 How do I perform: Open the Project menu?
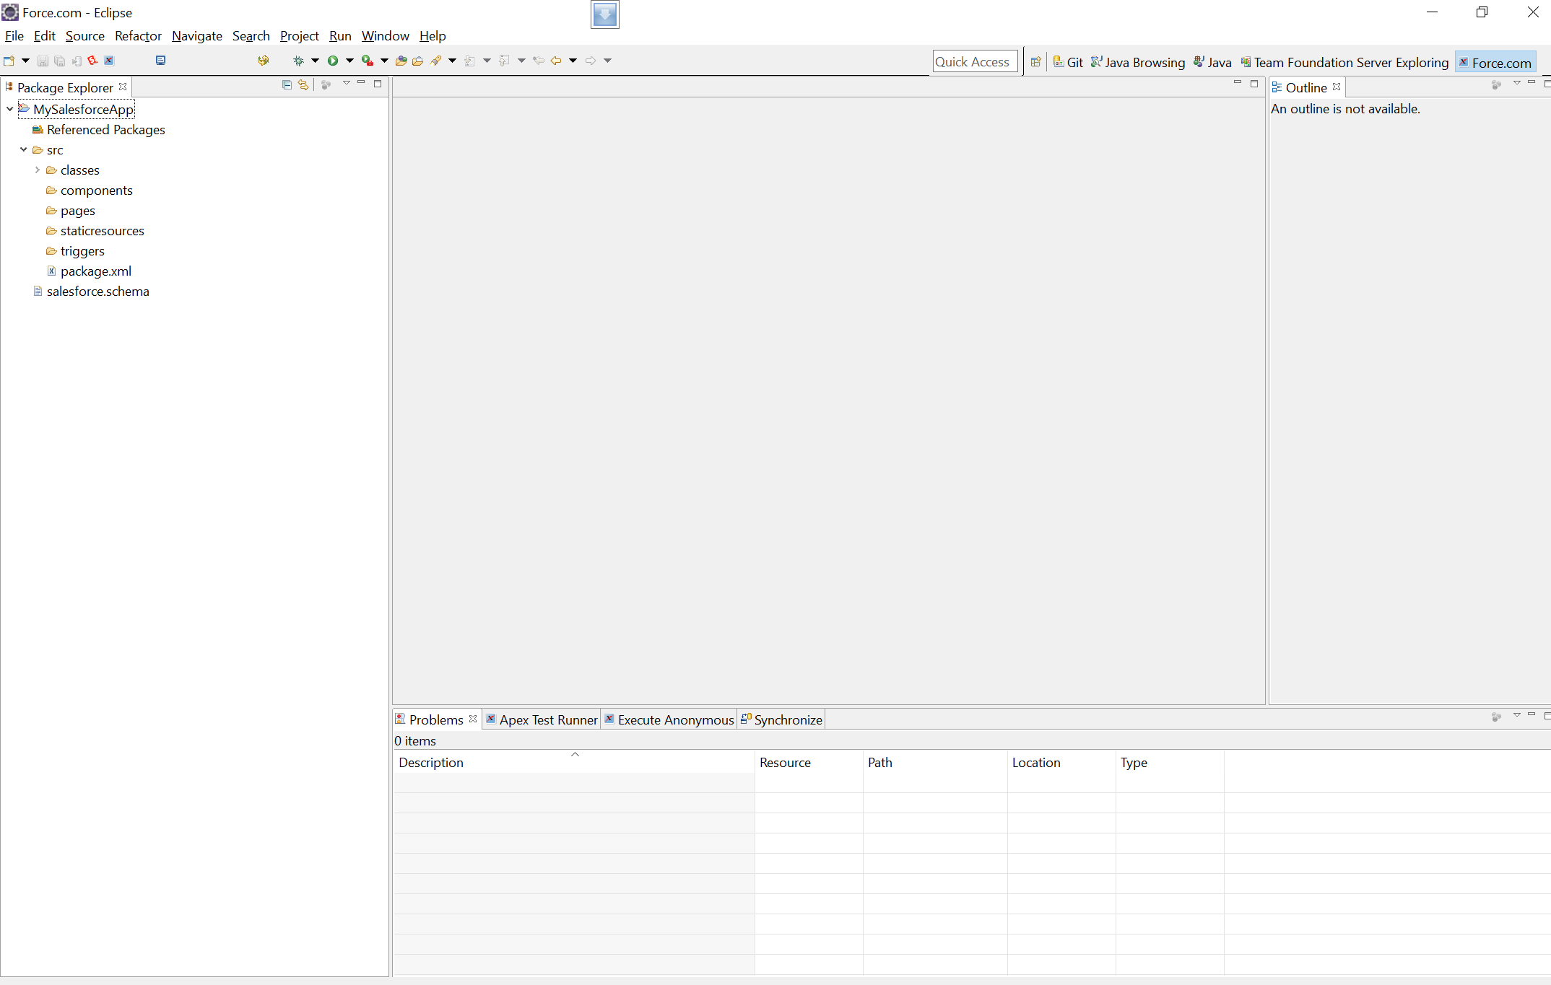[x=299, y=36]
